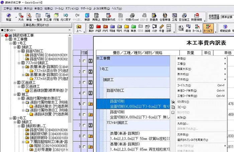Select the highlighted カーソル下 insert option
234x152 pixels.
(x=208, y=28)
